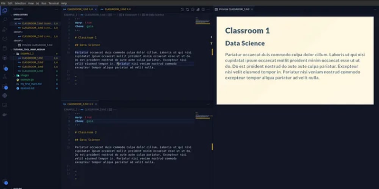Open More Actions menu of the CLASSROOM_2.md editor group
Viewport: 379px width, 189px height.
[208, 104]
